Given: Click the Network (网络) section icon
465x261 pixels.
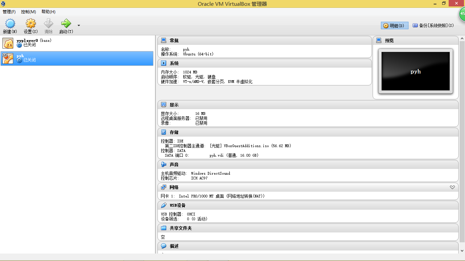Looking at the screenshot, I should point(164,187).
